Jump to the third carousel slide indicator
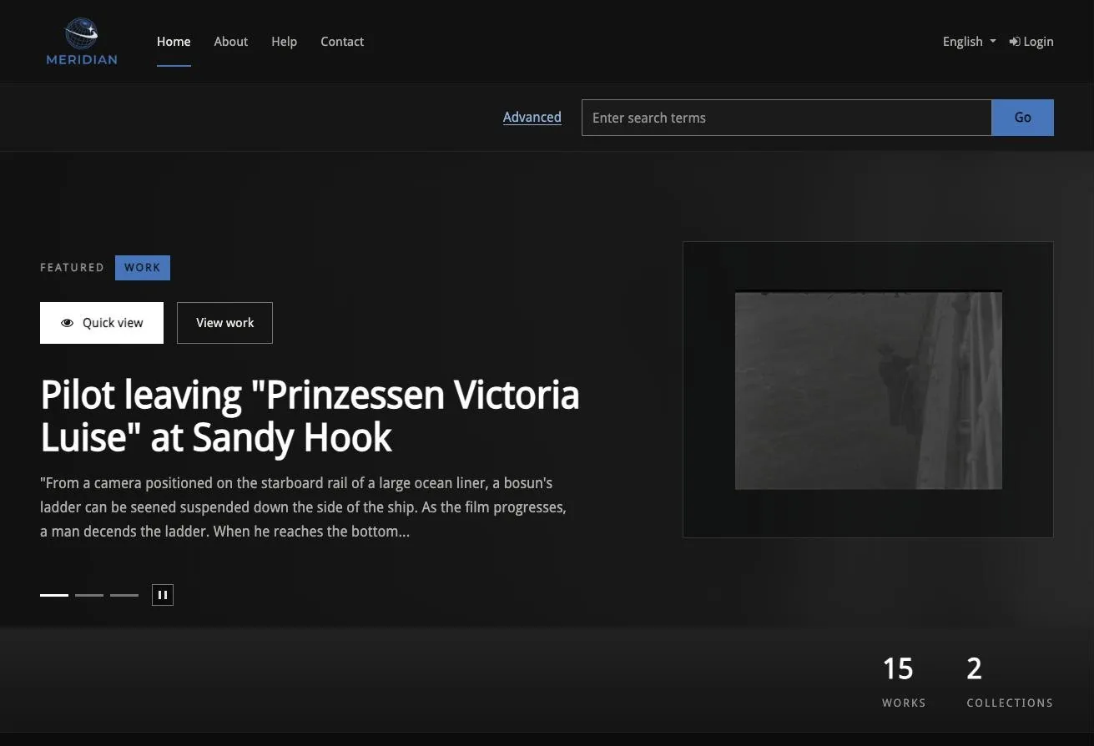The image size is (1094, 746). 124,595
